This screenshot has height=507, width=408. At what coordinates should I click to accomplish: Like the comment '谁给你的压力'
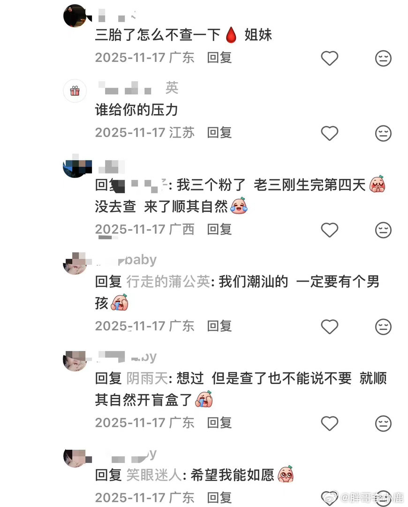pos(329,133)
